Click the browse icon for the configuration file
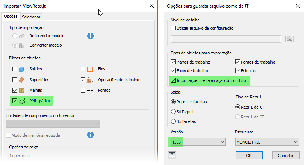Viewport: 304px width, 165px height. click(x=289, y=39)
